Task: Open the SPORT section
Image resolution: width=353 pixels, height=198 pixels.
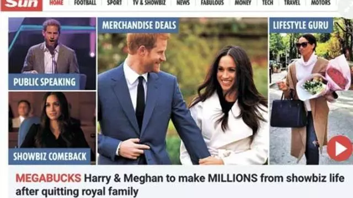Action: click(x=114, y=3)
